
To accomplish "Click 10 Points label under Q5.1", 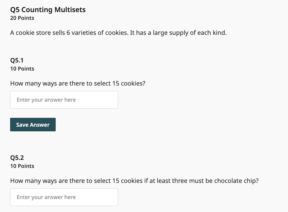I will click(x=22, y=69).
